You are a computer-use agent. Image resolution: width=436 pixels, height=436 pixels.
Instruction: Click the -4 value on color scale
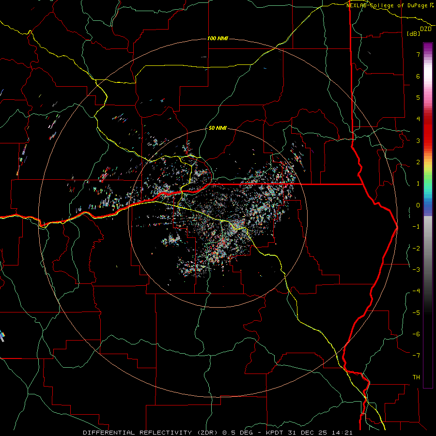(x=416, y=291)
